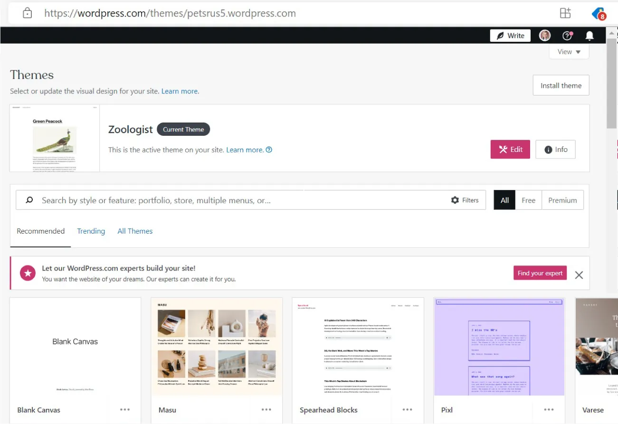This screenshot has width=618, height=424.
Task: Switch to the All Themes tab
Action: click(x=135, y=231)
